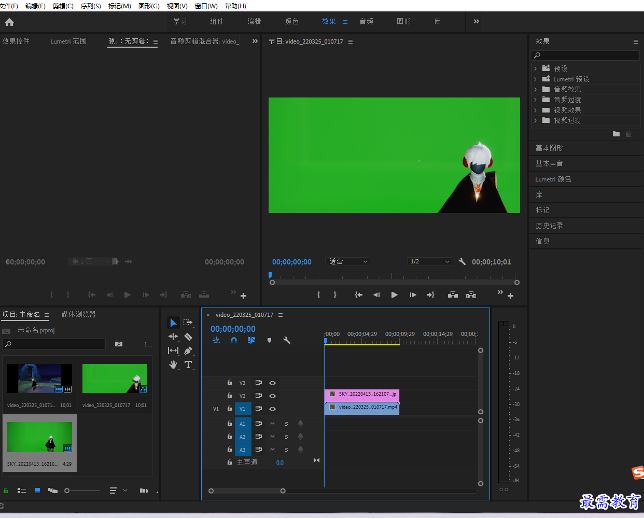Click project thumbnail zoom slider handle
This screenshot has height=518, width=644.
click(x=67, y=491)
